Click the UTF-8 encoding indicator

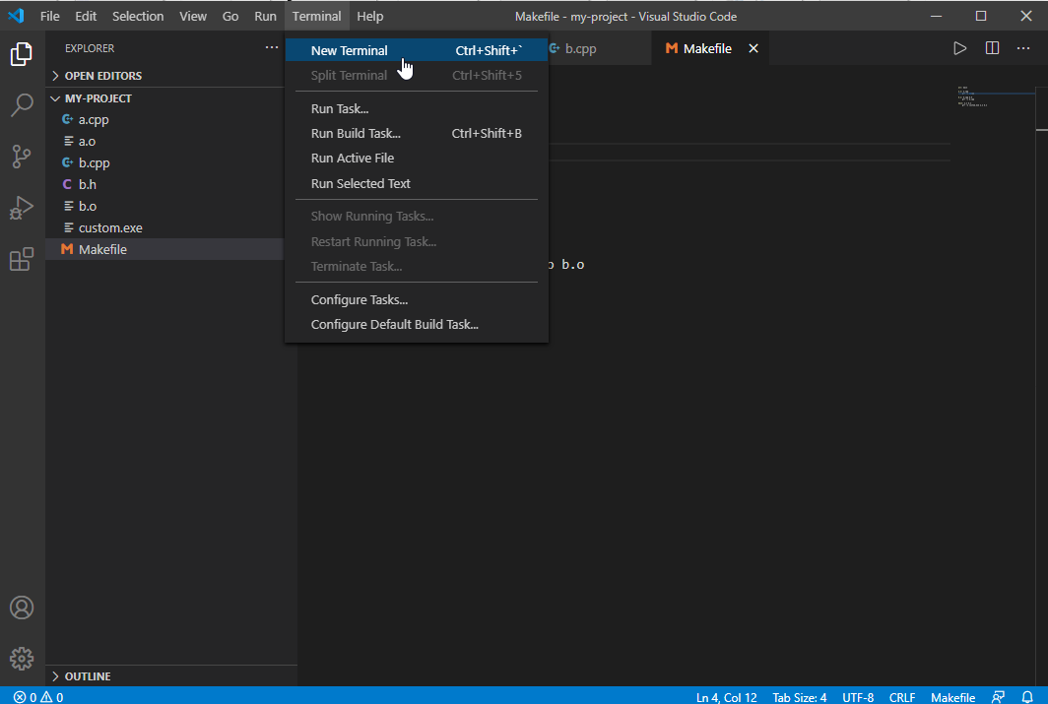click(857, 697)
